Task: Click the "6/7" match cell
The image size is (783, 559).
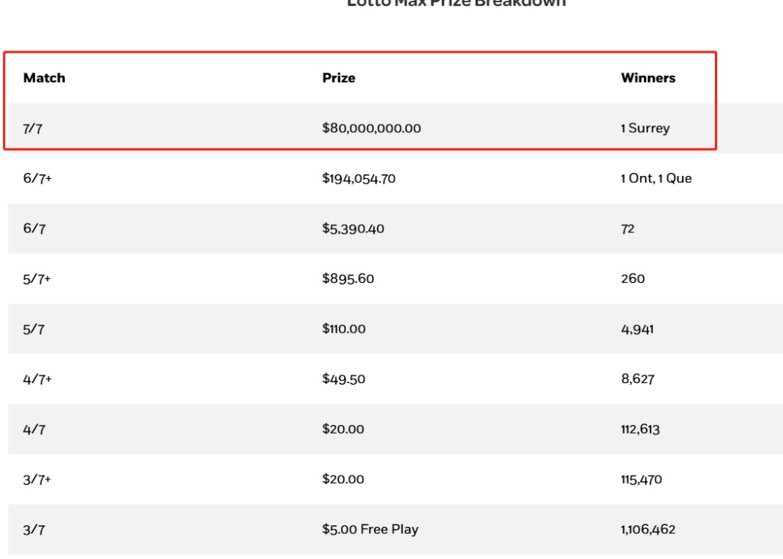Action: click(x=34, y=229)
